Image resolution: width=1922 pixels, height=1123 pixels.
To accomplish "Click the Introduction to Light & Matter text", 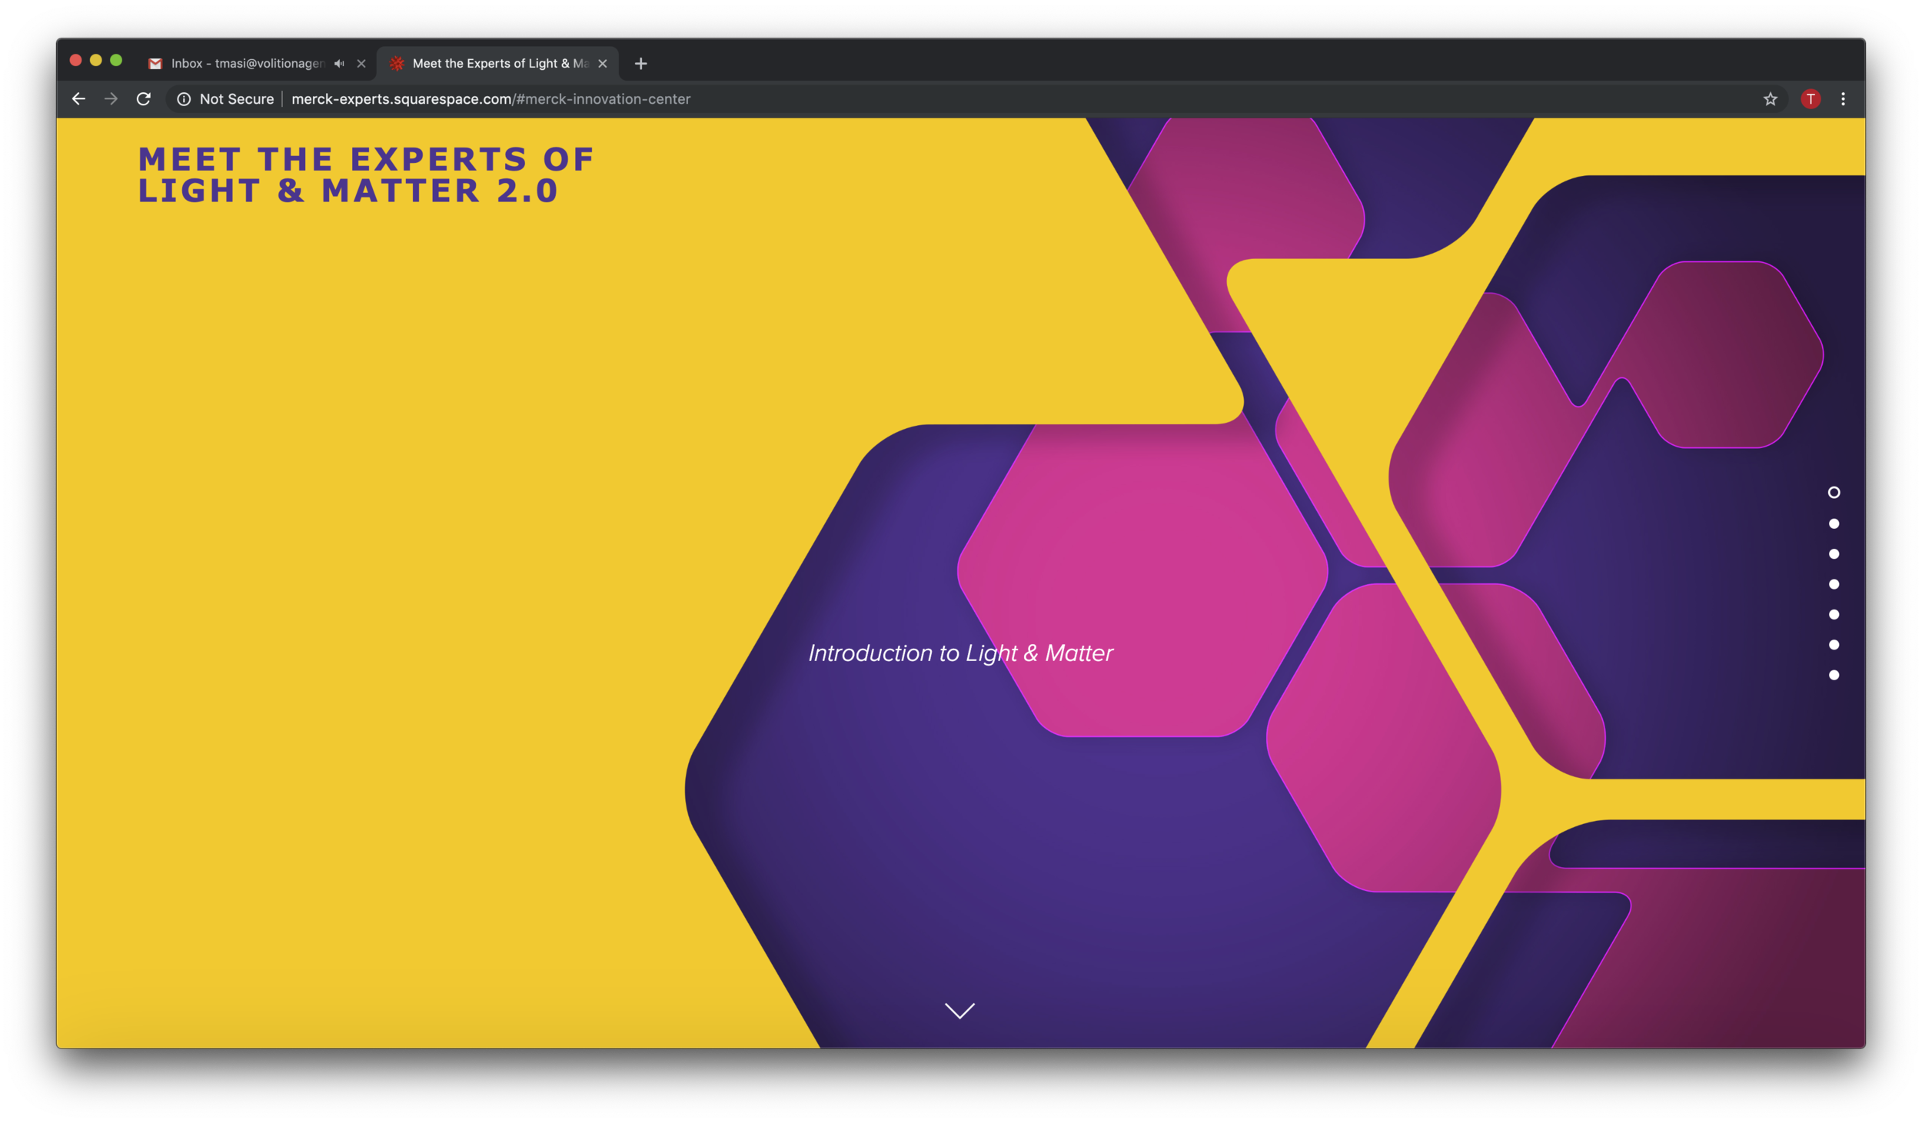I will pyautogui.click(x=960, y=653).
